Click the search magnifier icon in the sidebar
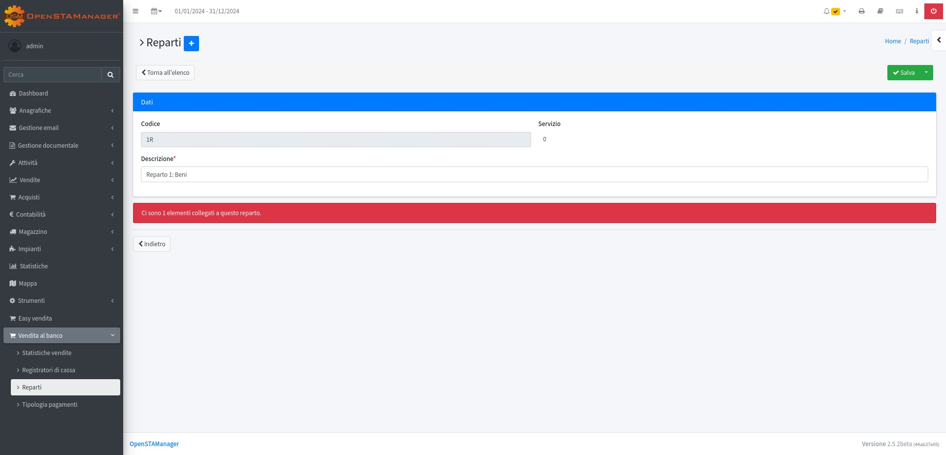 pos(110,75)
